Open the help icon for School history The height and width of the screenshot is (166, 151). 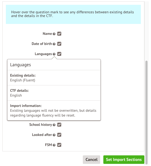54,125
